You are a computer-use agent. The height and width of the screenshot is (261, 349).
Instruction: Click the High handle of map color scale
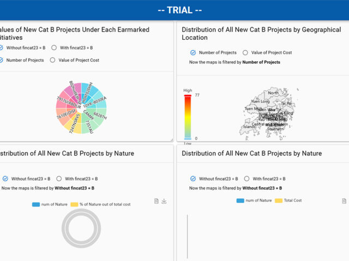187,96
